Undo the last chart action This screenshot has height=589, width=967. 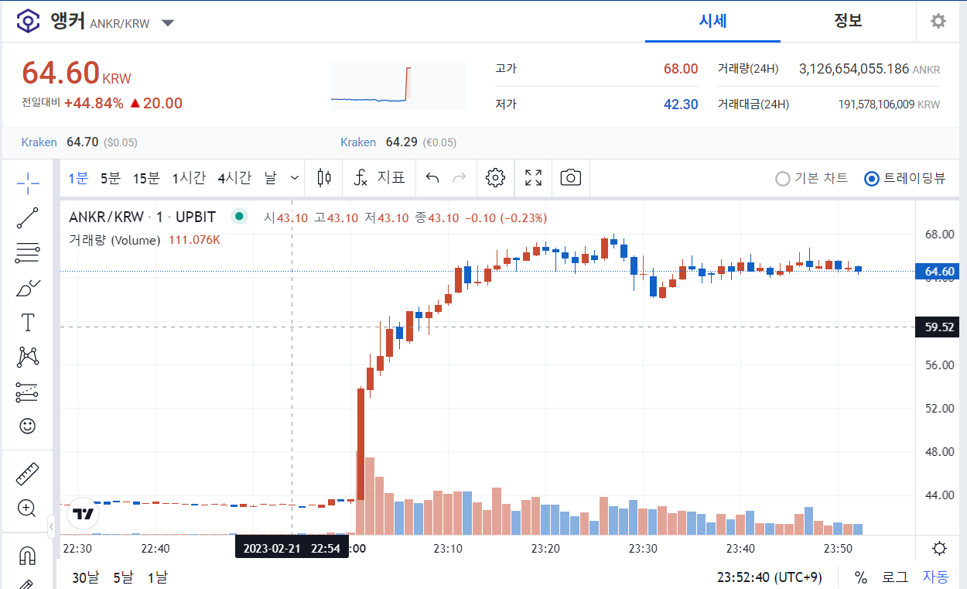(432, 178)
